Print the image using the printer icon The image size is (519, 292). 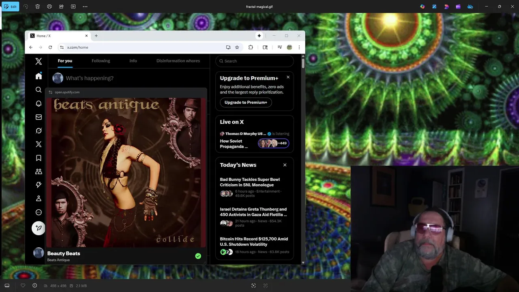[x=49, y=6]
